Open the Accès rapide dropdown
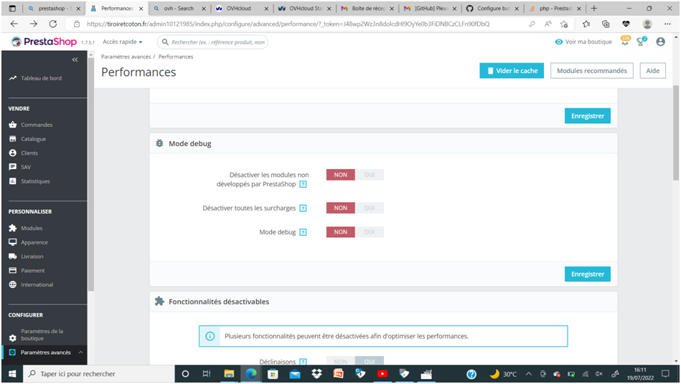Image resolution: width=681 pixels, height=384 pixels. (x=123, y=42)
